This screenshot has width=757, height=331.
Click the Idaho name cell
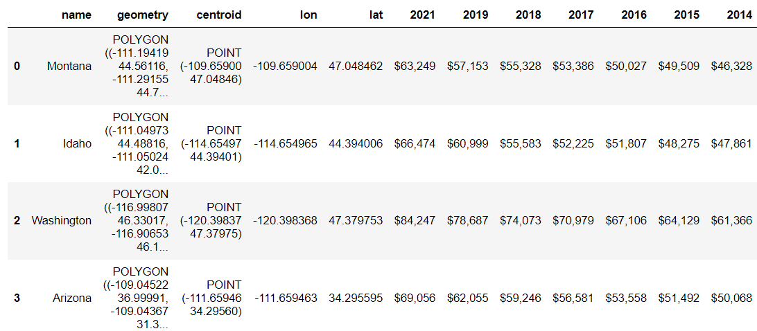tap(77, 143)
